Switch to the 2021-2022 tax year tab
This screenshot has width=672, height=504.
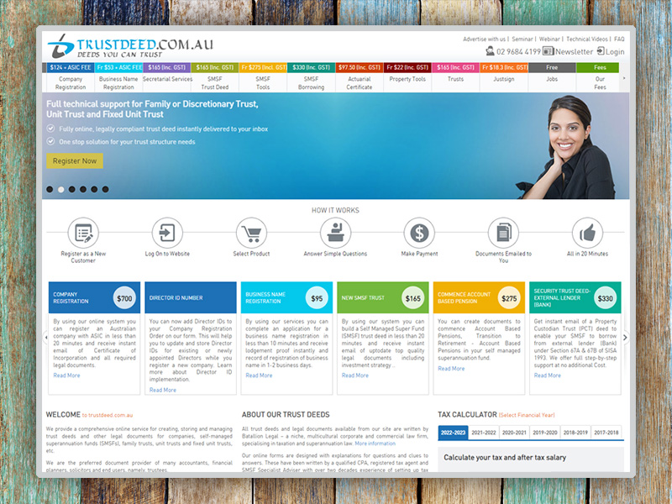pyautogui.click(x=483, y=433)
